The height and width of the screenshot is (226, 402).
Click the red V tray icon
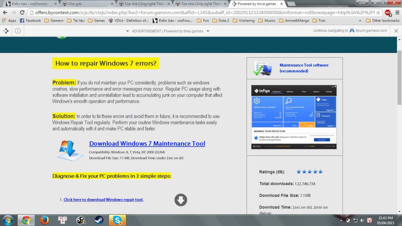(369, 221)
